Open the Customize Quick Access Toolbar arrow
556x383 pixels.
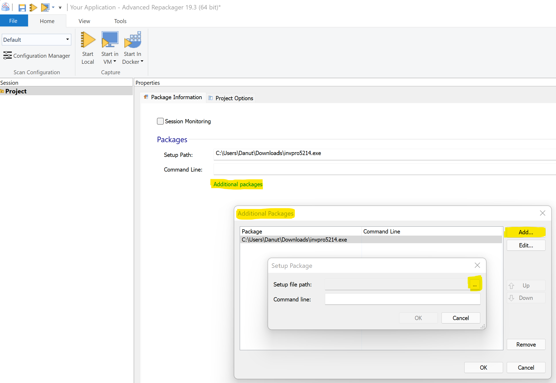click(60, 7)
